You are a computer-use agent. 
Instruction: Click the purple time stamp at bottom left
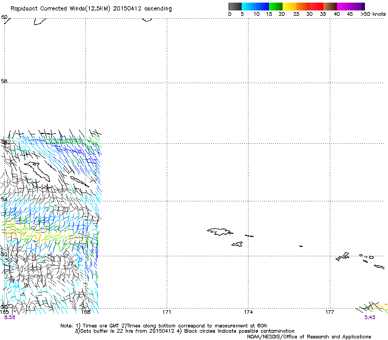point(9,318)
